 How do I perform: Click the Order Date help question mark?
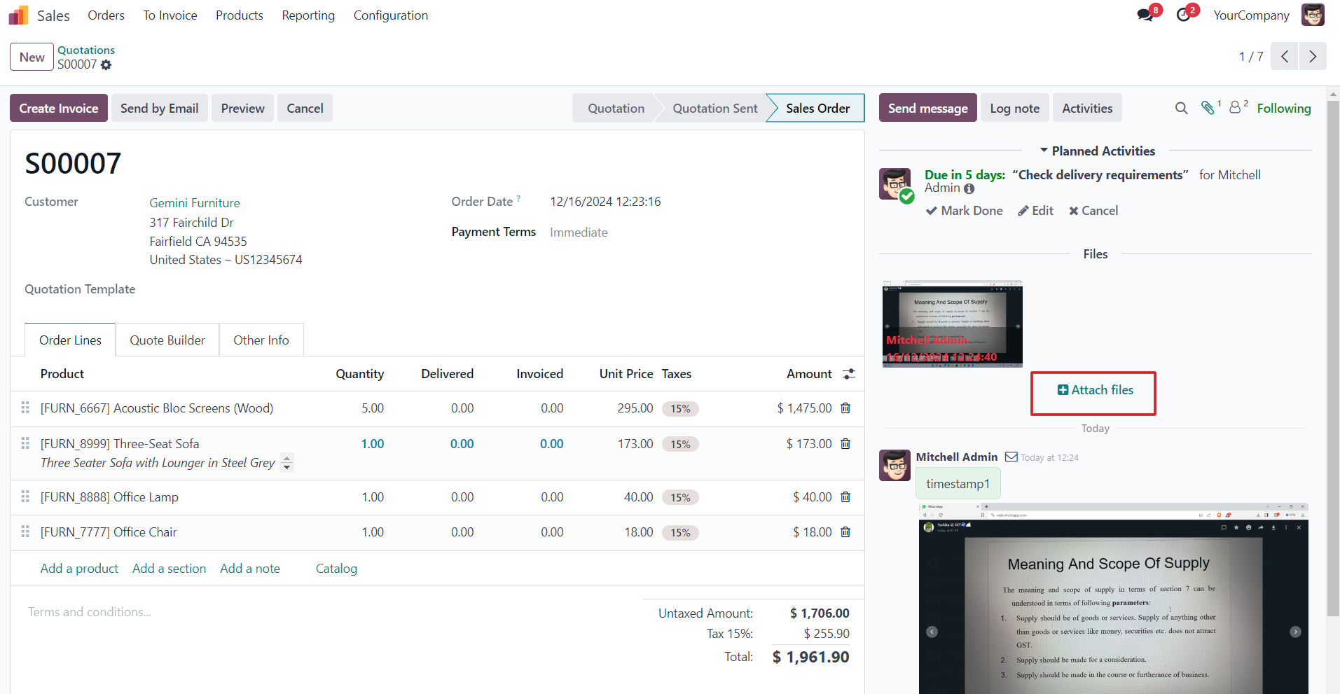[518, 199]
